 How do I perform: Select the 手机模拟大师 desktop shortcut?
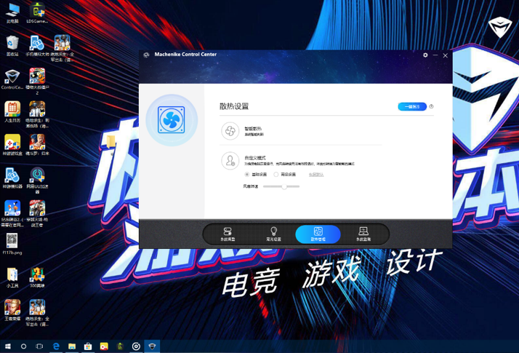tap(37, 46)
